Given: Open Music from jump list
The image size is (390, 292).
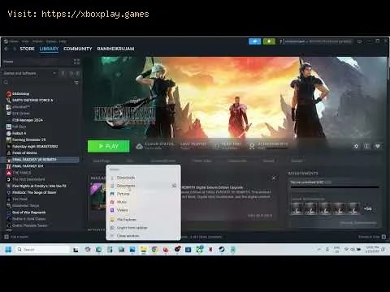Looking at the screenshot, I should [143, 202].
